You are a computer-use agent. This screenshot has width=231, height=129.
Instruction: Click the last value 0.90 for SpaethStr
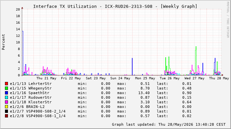pos(187,93)
